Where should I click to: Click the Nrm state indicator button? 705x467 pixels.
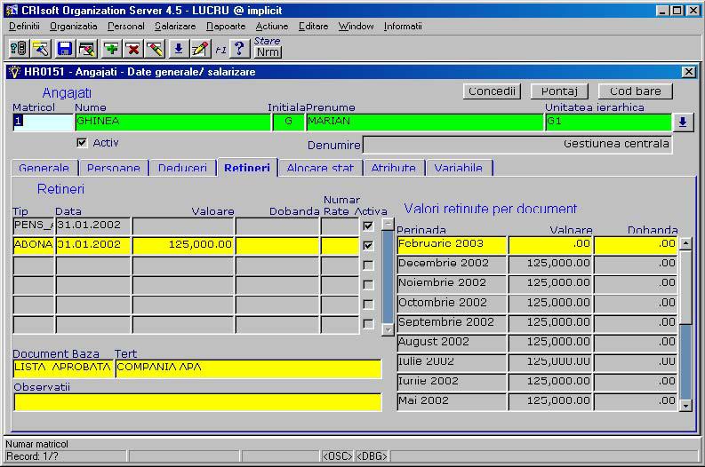pos(268,52)
